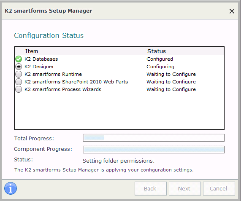241x201 pixels.
Task: Click the Item column header
Action: [84, 51]
